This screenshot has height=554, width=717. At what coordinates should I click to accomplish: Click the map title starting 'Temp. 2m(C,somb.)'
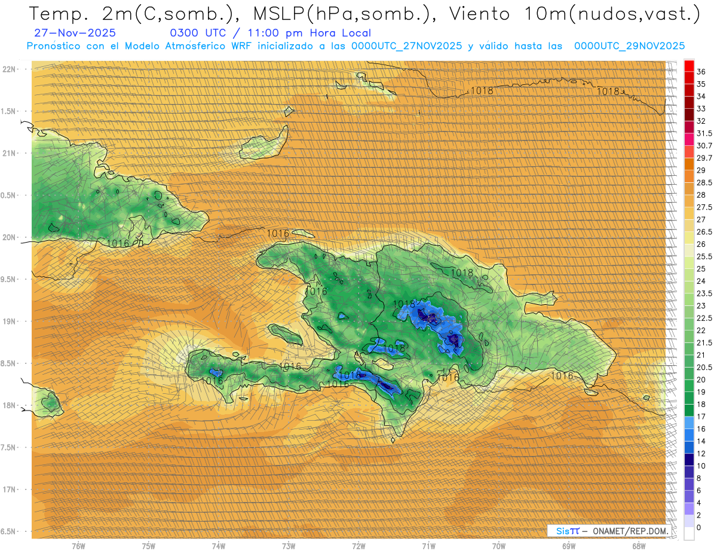[364, 14]
